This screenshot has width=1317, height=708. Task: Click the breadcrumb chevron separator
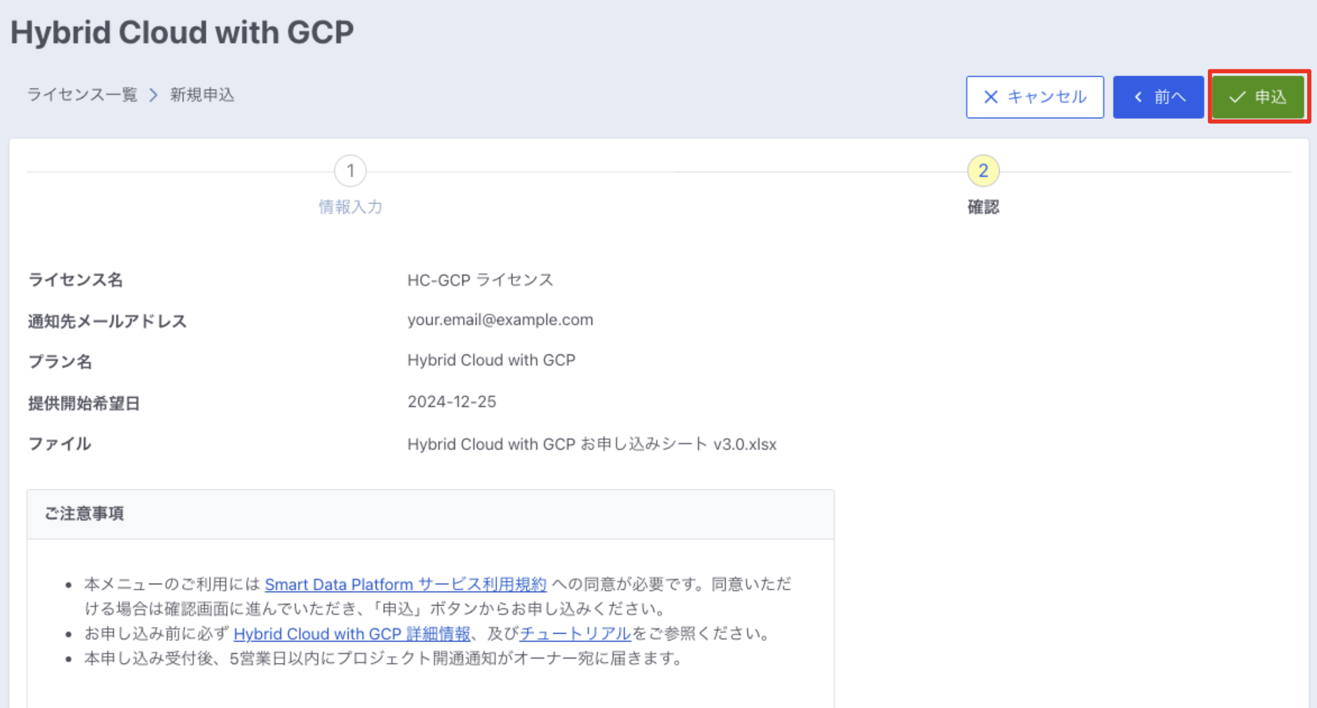pos(154,95)
